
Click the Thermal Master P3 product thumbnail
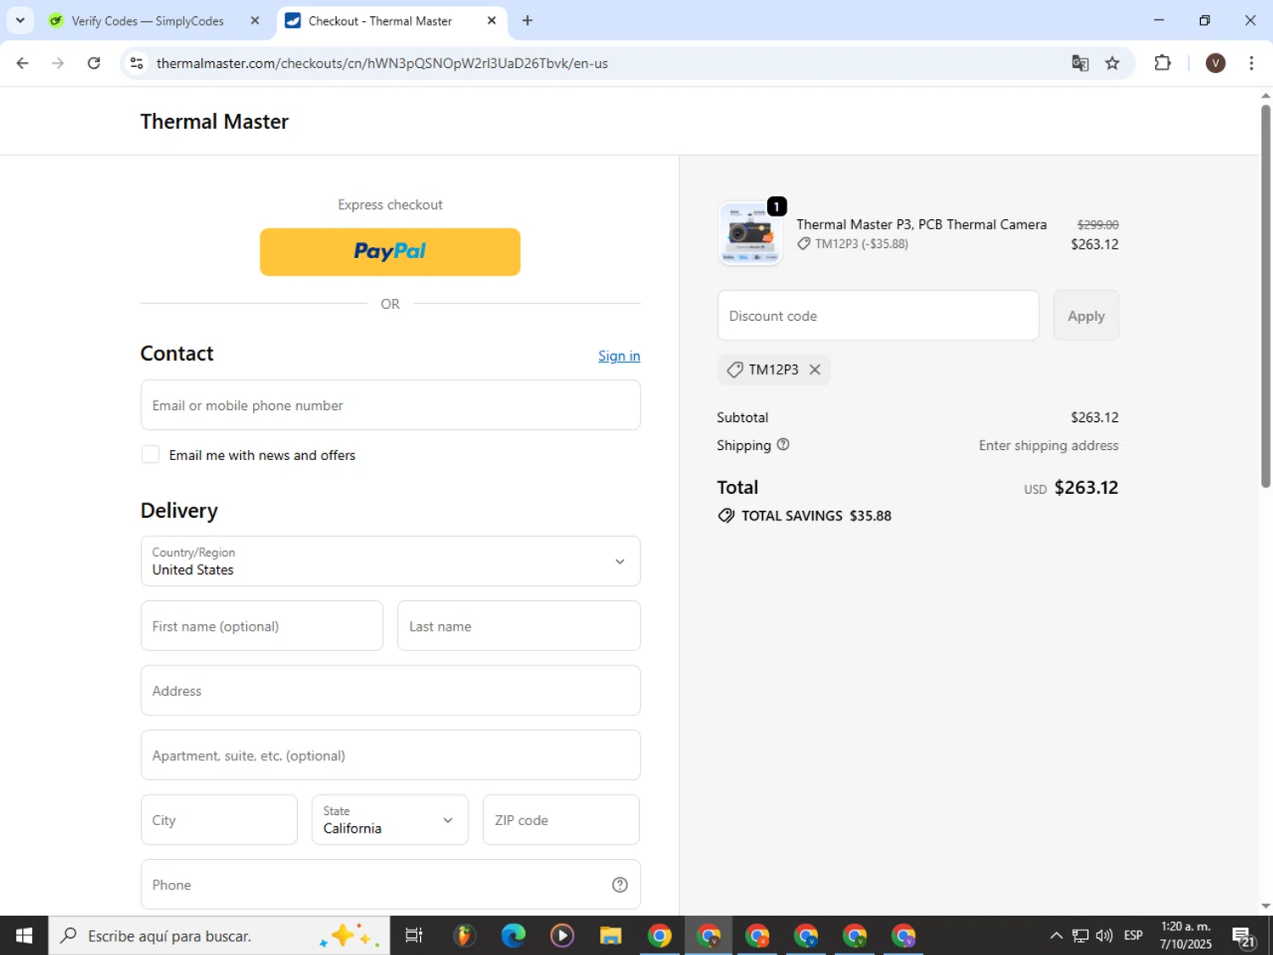click(x=750, y=233)
